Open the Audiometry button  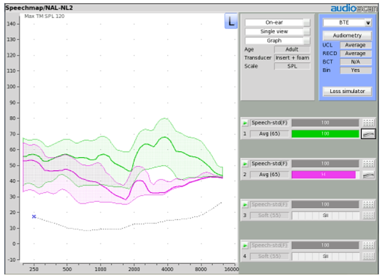[347, 35]
